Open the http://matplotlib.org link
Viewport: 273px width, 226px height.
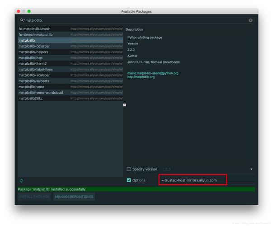pyautogui.click(x=141, y=77)
